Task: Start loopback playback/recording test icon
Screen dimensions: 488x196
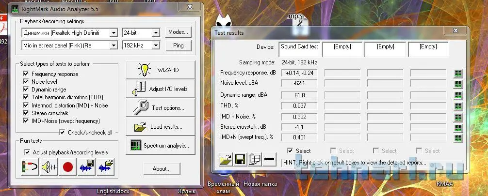Action: pyautogui.click(x=30, y=167)
